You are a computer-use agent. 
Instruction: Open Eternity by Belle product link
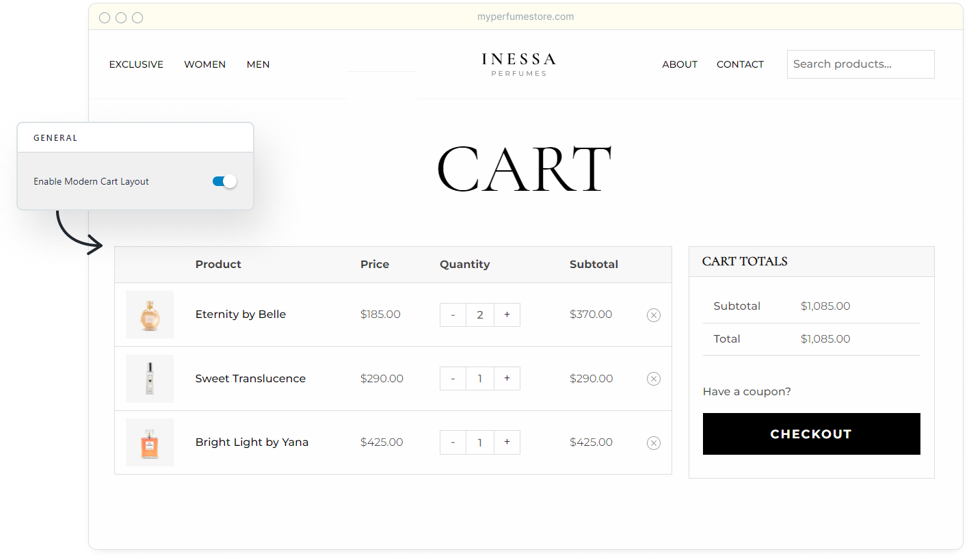coord(241,315)
